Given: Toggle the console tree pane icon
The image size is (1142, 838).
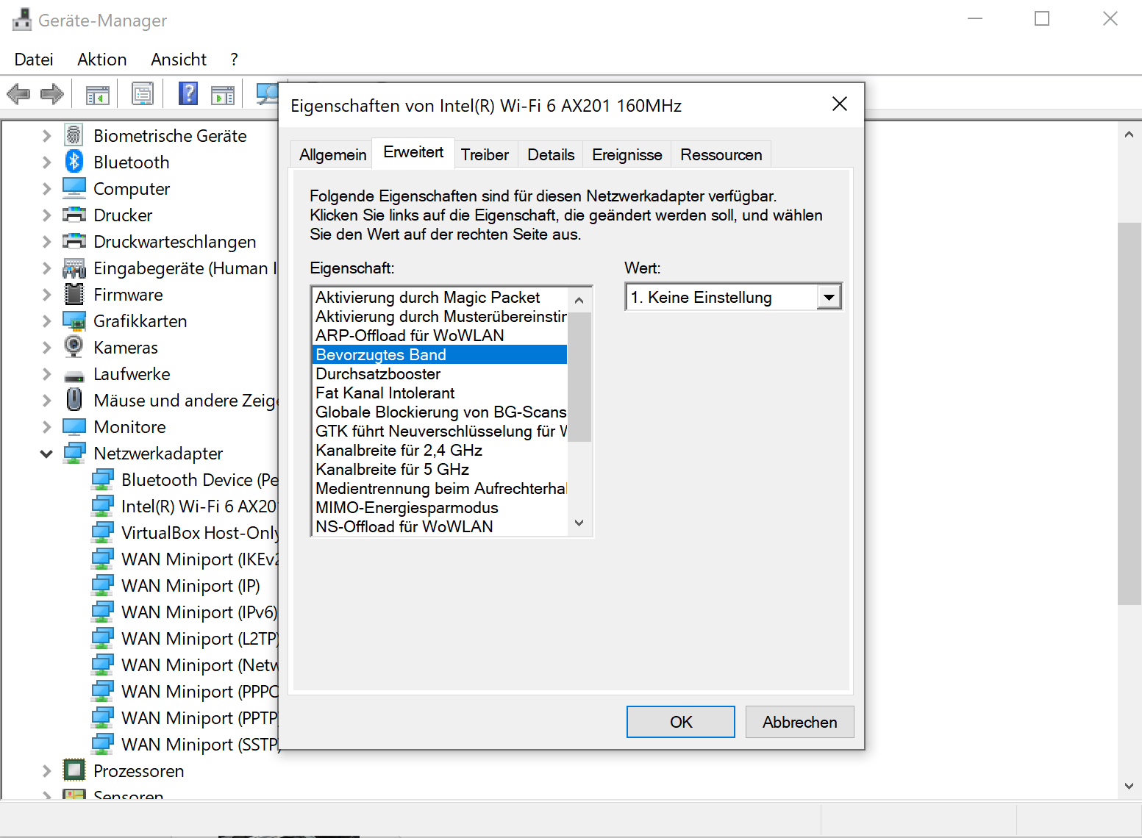Looking at the screenshot, I should coord(97,94).
